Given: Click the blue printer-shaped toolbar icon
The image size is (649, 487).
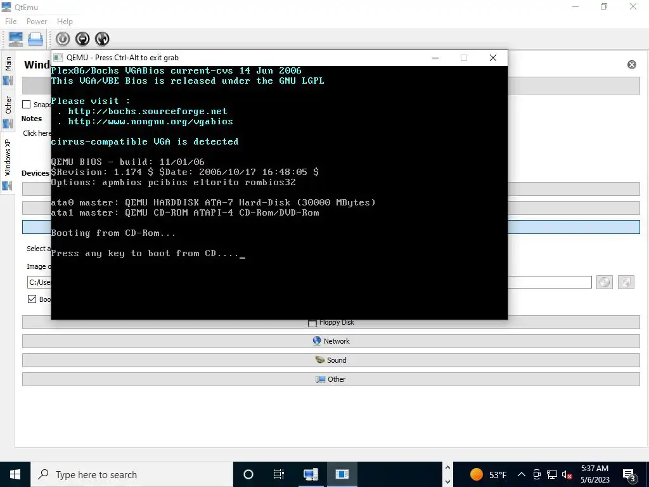Looking at the screenshot, I should [x=35, y=39].
